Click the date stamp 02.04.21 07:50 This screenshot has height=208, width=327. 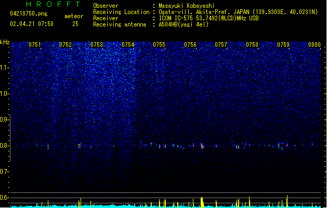click(32, 24)
